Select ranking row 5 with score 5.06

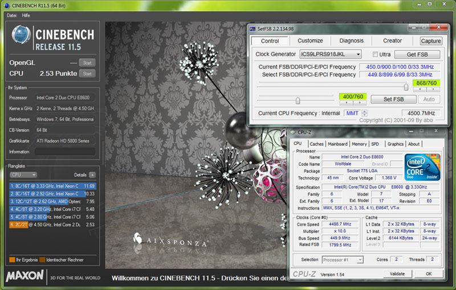tap(52, 217)
